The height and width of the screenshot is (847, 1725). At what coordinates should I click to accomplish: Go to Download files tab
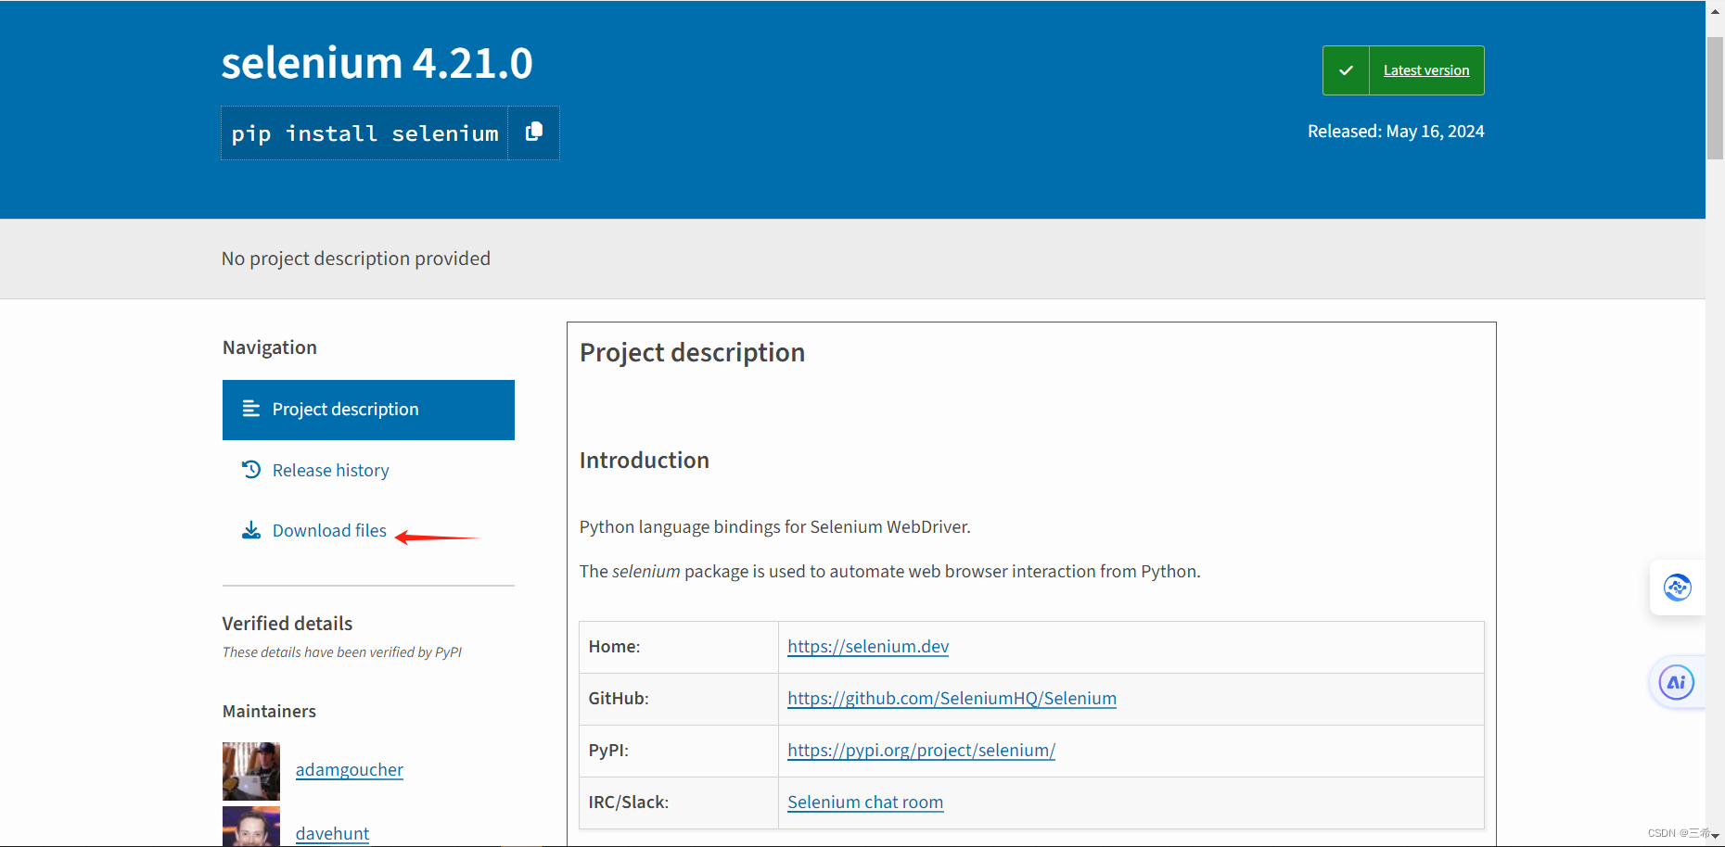(x=329, y=531)
